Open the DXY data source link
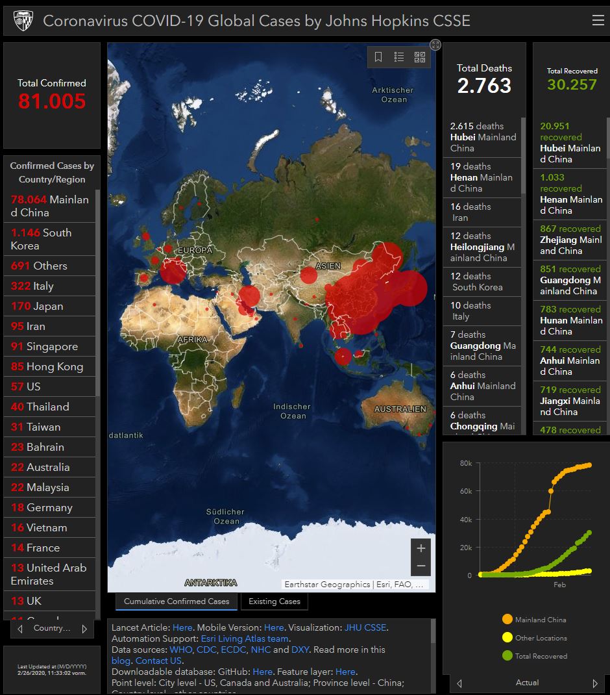This screenshot has height=695, width=610. click(300, 650)
